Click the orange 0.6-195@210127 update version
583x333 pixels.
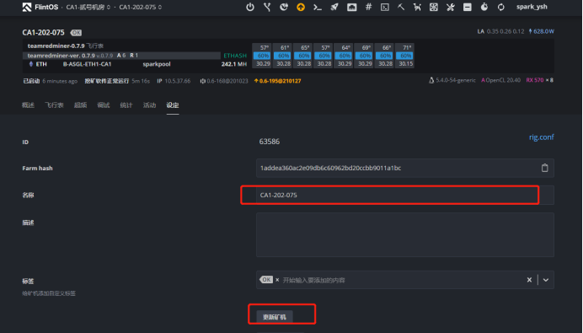click(277, 81)
